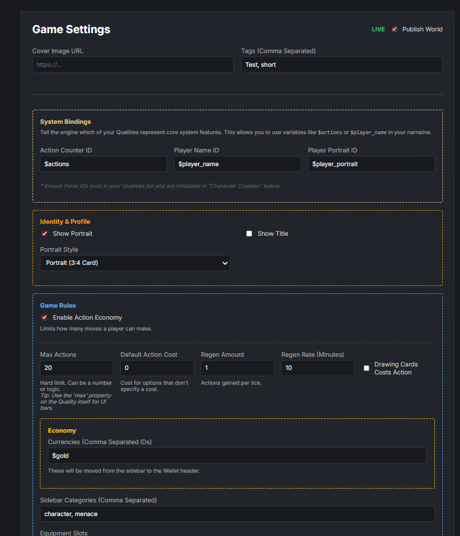Click the green LIVE status indicator
The height and width of the screenshot is (536, 460).
[378, 29]
